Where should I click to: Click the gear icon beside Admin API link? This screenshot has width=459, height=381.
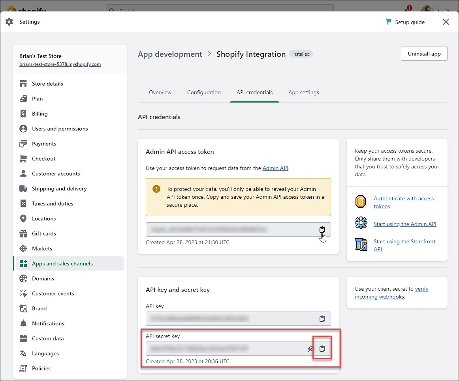click(361, 223)
